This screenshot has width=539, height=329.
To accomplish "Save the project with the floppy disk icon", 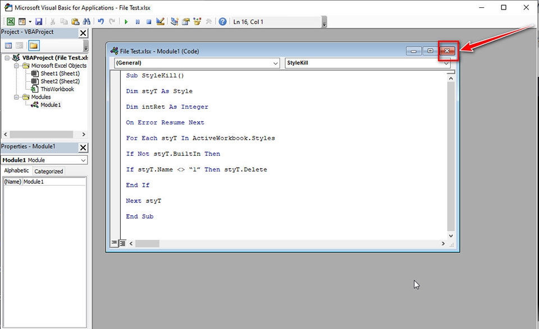I will (x=39, y=22).
